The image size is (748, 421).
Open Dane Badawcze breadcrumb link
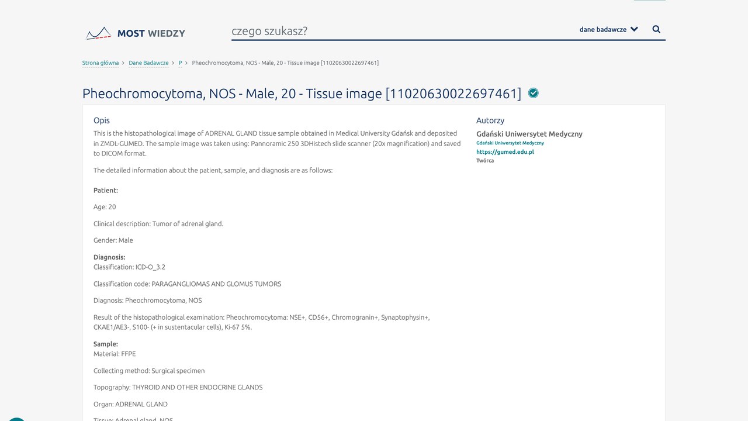pyautogui.click(x=148, y=63)
